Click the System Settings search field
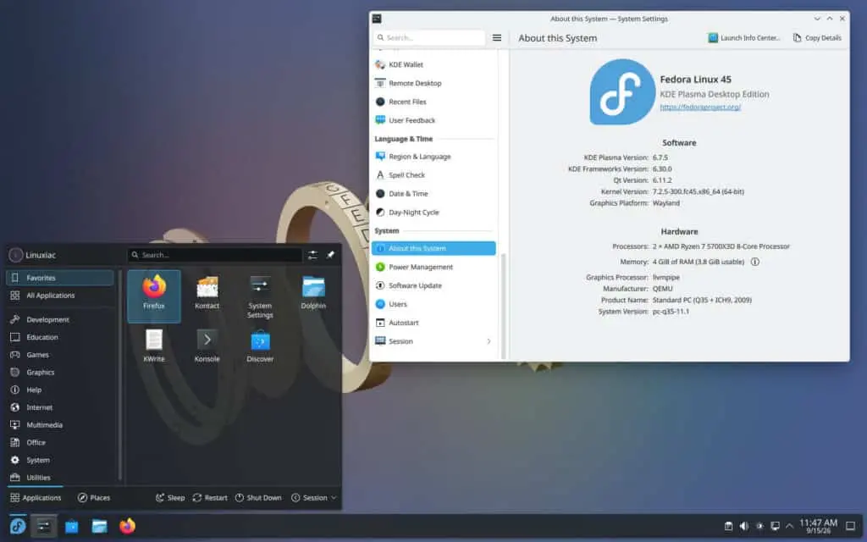 tap(429, 37)
